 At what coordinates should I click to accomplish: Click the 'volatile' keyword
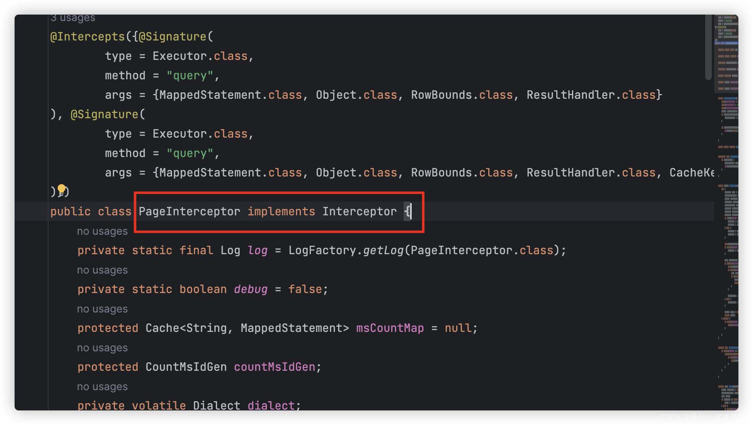(159, 405)
